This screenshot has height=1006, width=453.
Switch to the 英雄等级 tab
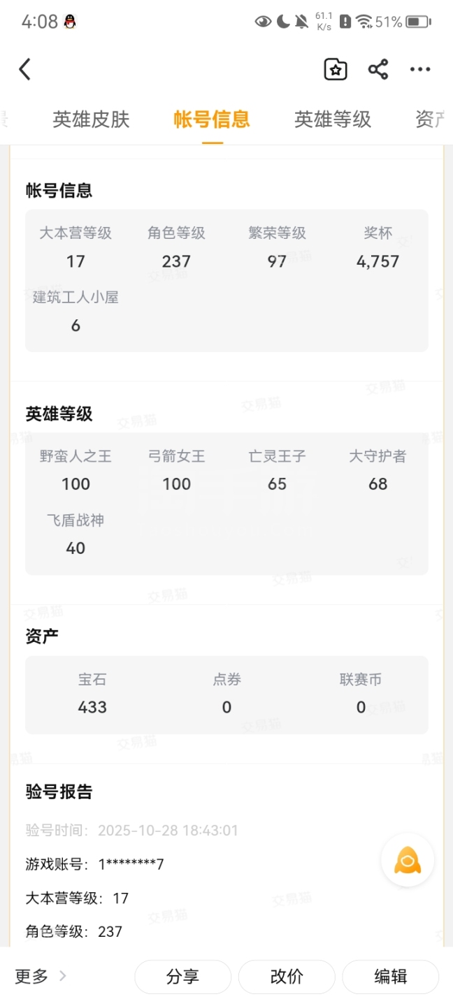[x=333, y=119]
